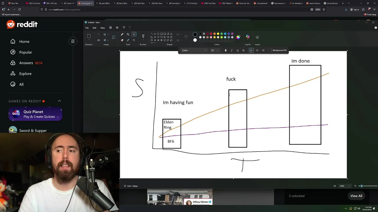This screenshot has width=378, height=212.
Task: Click the View All button
Action: (x=356, y=196)
